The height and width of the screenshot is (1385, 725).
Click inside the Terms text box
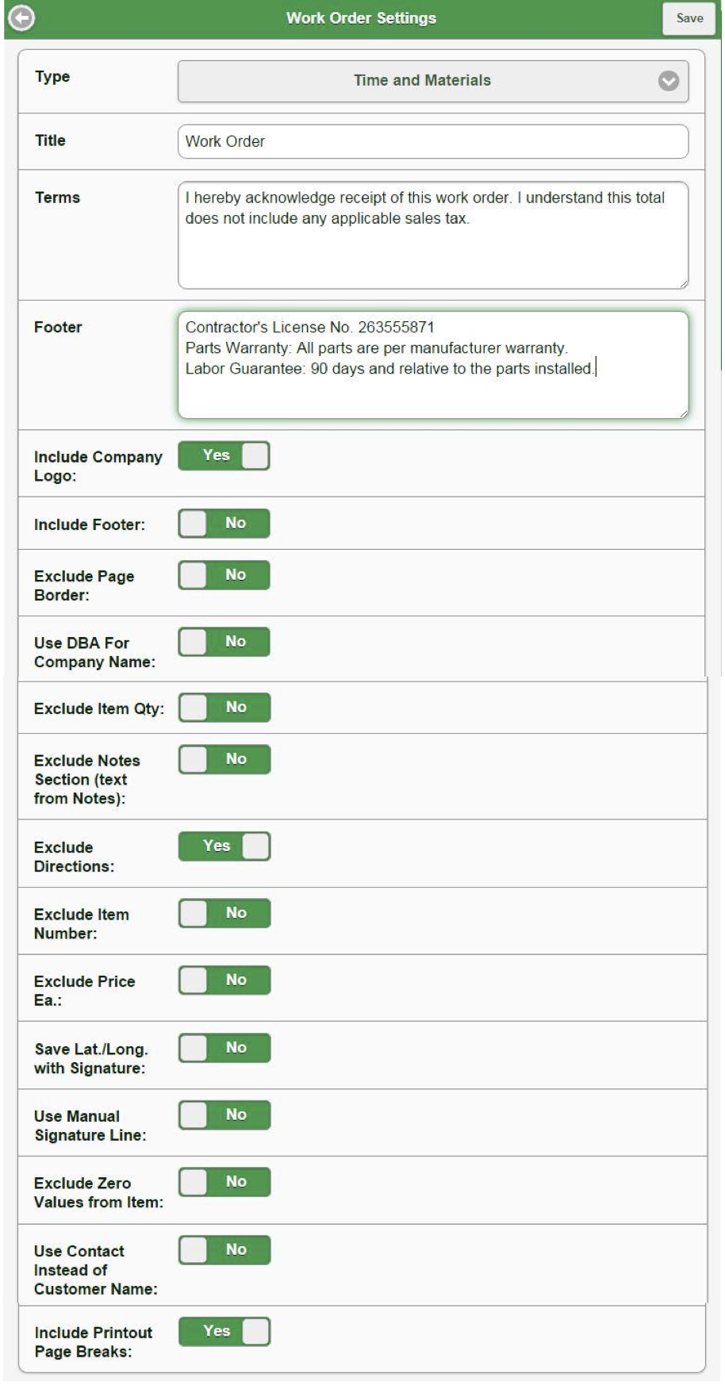click(x=433, y=230)
